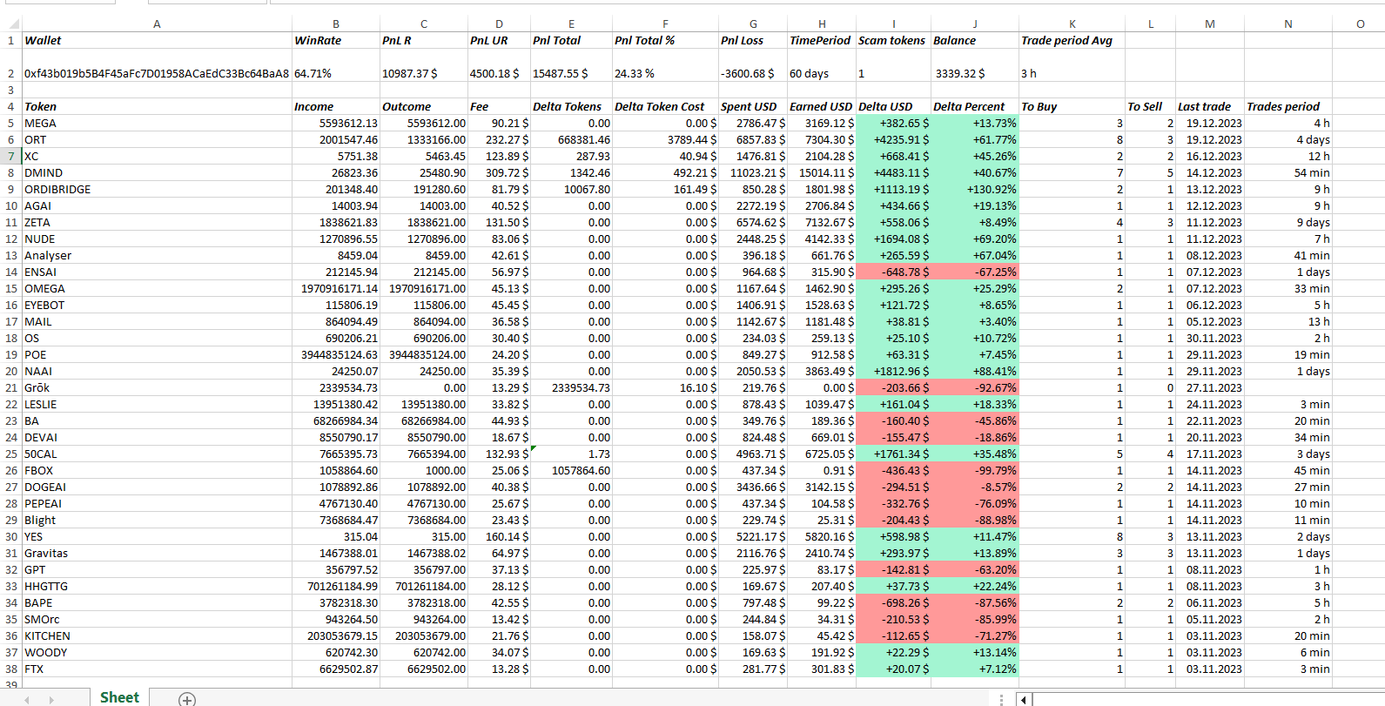Select Delta Percent +88.41% for NAAI

pos(975,372)
